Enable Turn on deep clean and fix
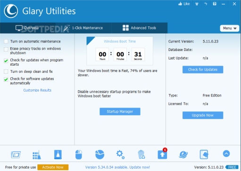The image size is (241, 171). pyautogui.click(x=6, y=71)
